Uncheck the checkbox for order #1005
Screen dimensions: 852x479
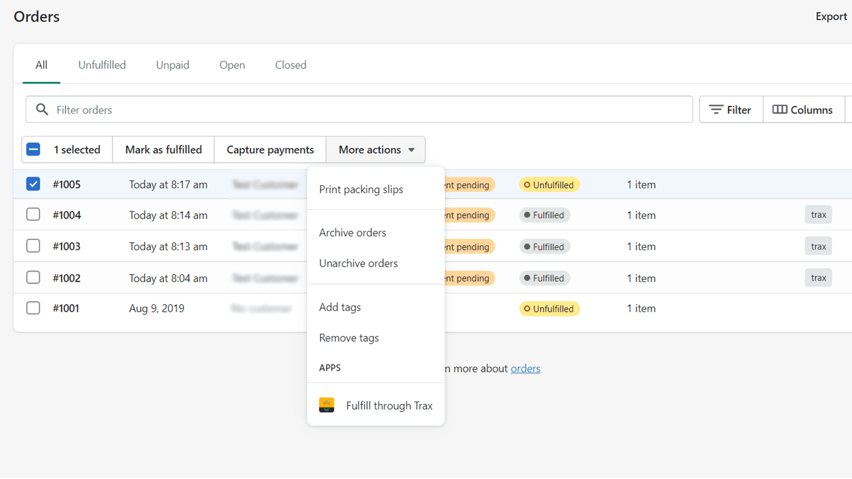tap(33, 184)
